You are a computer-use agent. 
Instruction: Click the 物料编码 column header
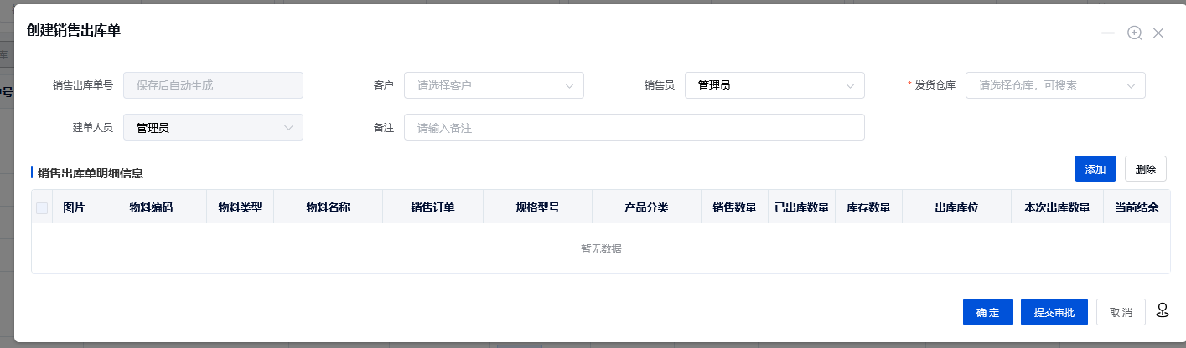click(151, 207)
